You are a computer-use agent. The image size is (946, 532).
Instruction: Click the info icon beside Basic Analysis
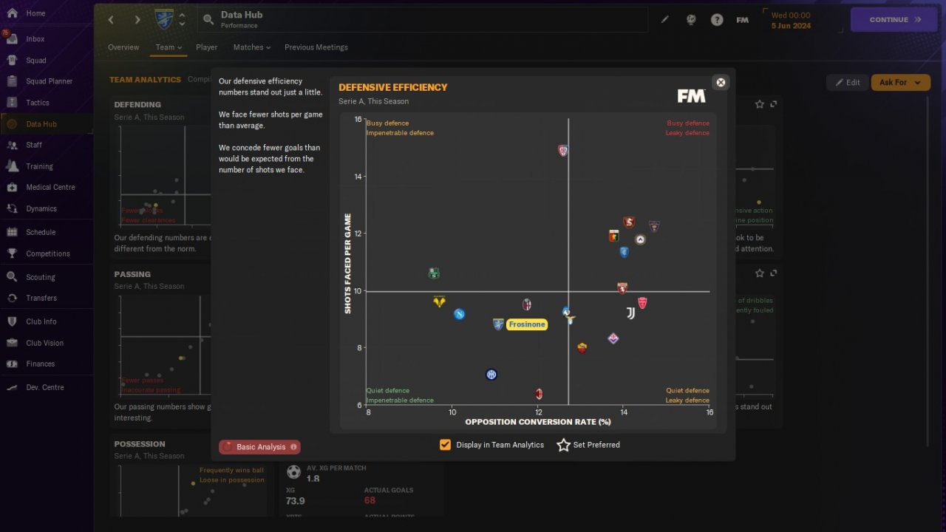click(x=294, y=447)
